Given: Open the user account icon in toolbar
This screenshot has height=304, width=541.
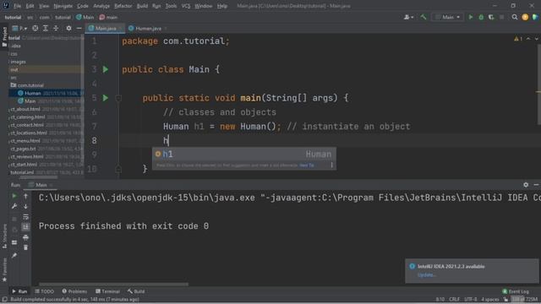Looking at the screenshot, I should (x=408, y=17).
